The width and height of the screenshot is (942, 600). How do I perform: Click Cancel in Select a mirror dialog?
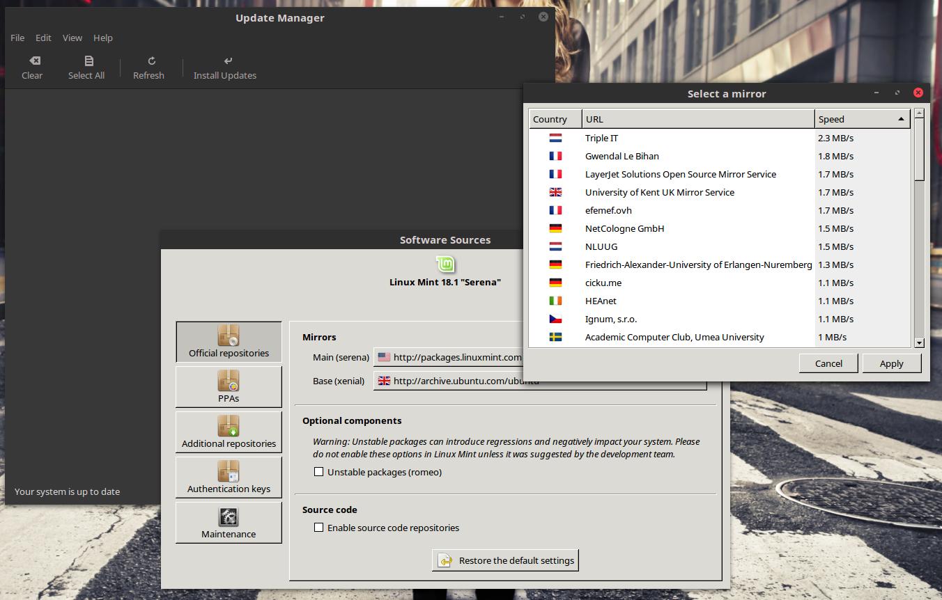coord(828,363)
